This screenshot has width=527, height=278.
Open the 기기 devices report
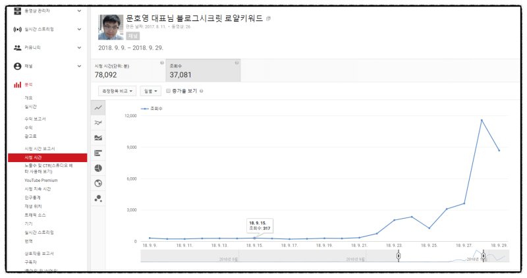28,224
